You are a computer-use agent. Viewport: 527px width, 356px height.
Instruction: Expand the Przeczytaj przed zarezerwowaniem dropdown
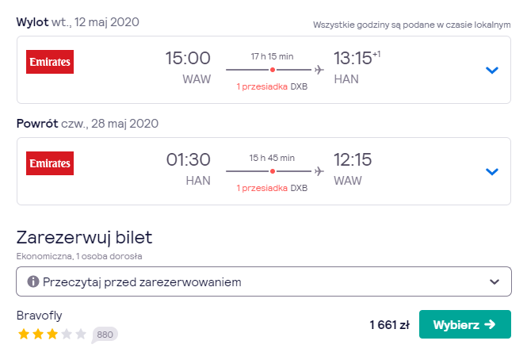pyautogui.click(x=264, y=281)
